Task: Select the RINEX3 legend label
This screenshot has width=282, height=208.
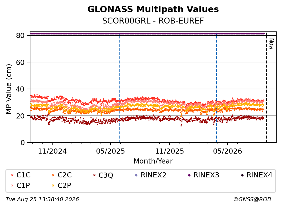Action: tap(206, 175)
